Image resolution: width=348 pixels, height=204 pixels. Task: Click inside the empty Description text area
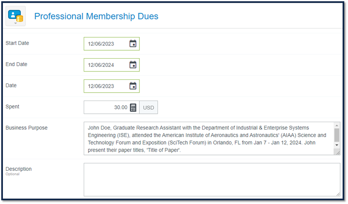click(212, 179)
